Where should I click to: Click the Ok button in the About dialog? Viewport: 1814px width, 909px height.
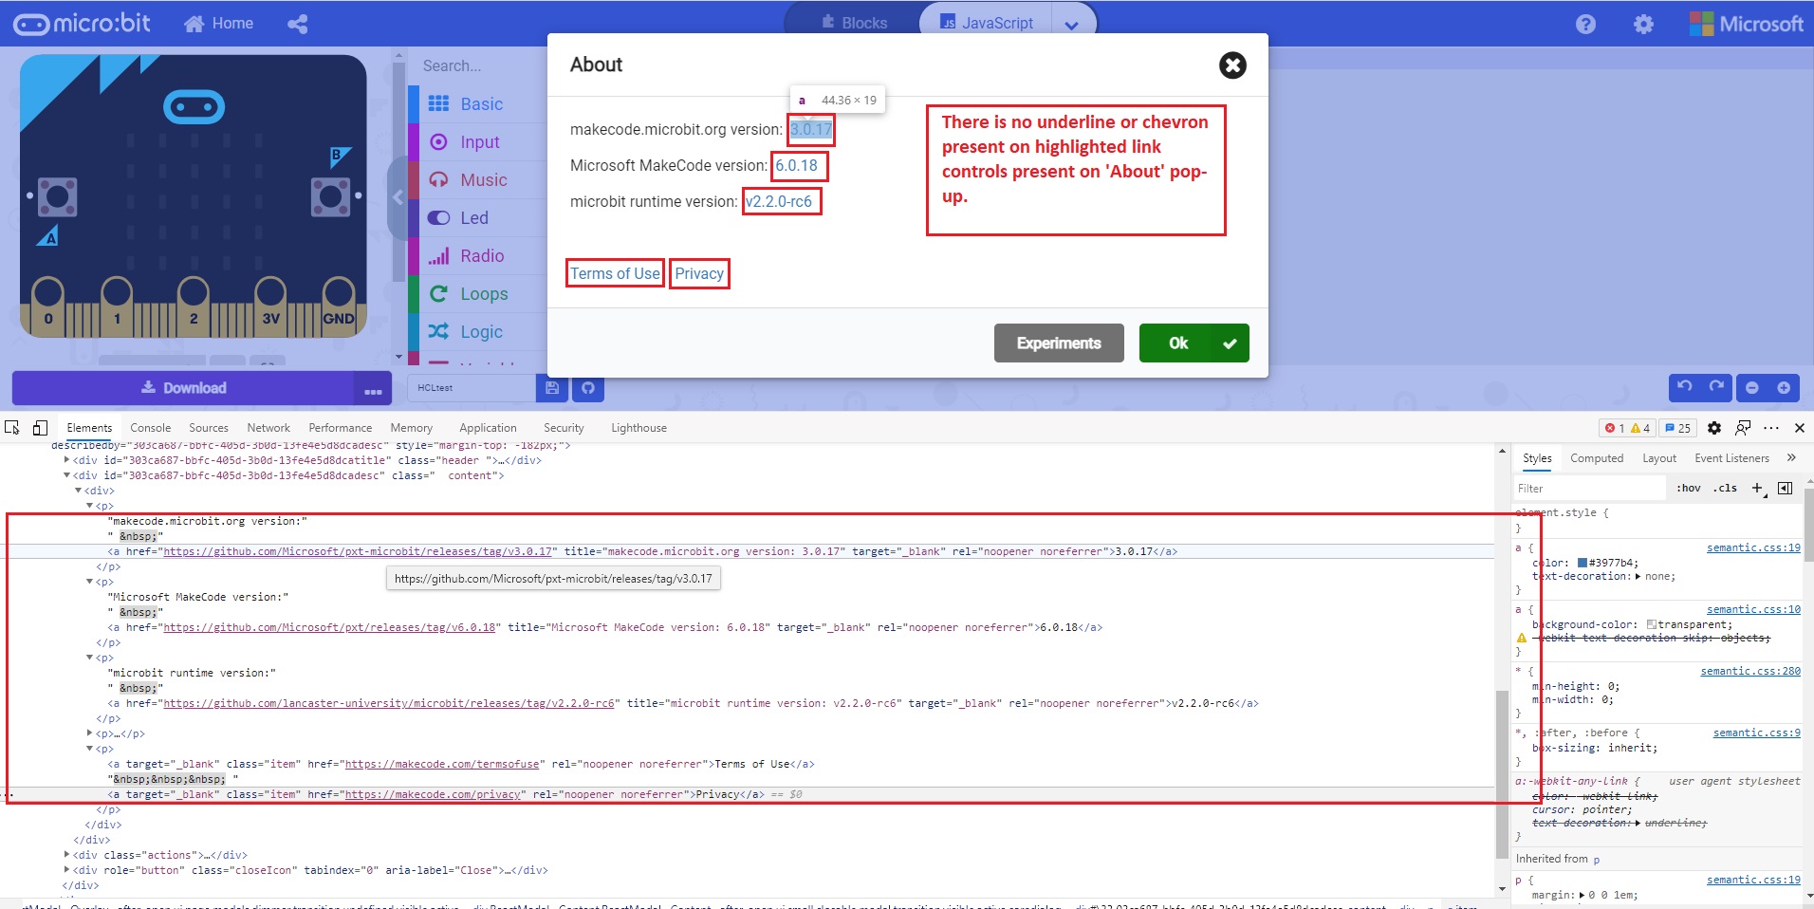1193,343
